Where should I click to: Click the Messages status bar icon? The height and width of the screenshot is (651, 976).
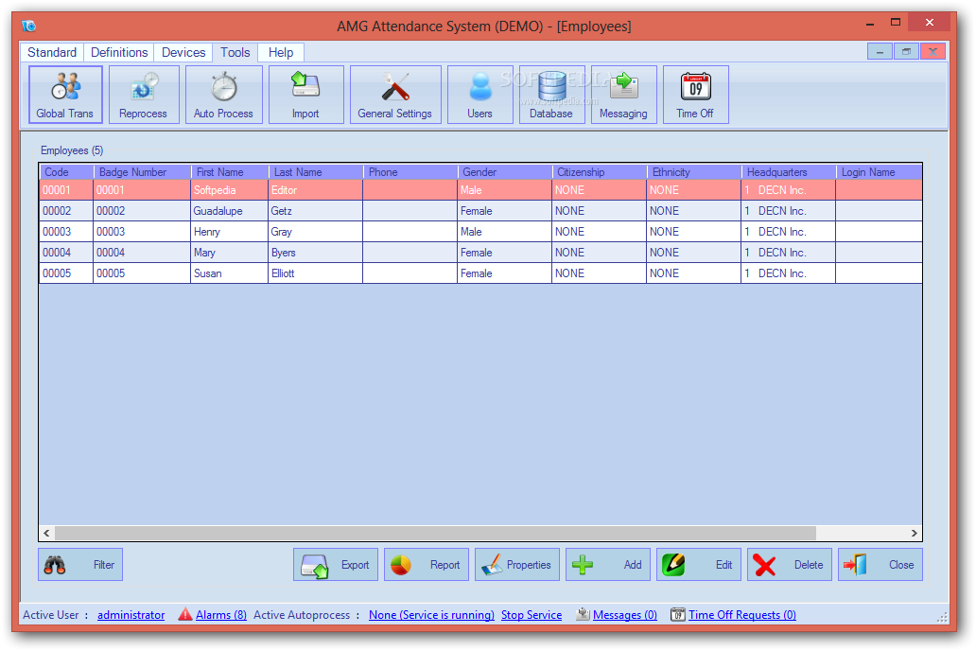coord(584,614)
